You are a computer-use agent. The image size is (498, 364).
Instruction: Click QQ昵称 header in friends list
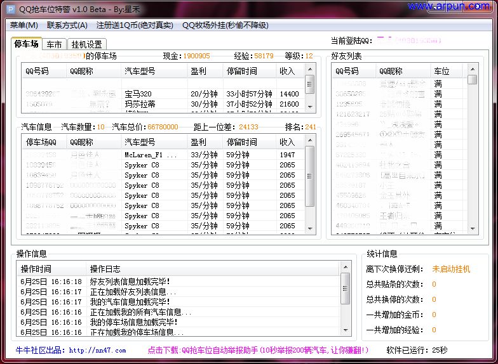pyautogui.click(x=403, y=71)
